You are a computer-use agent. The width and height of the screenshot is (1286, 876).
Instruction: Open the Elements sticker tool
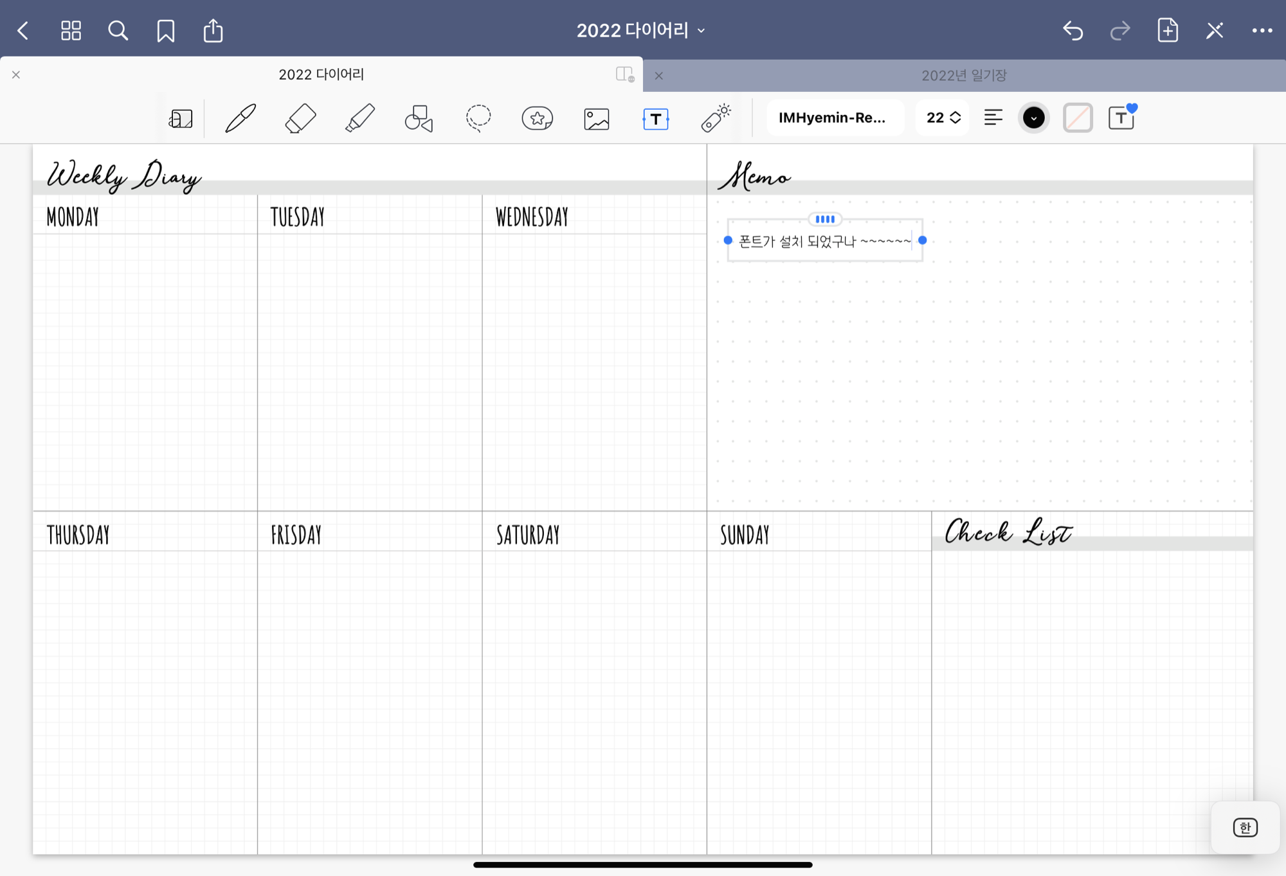click(538, 118)
